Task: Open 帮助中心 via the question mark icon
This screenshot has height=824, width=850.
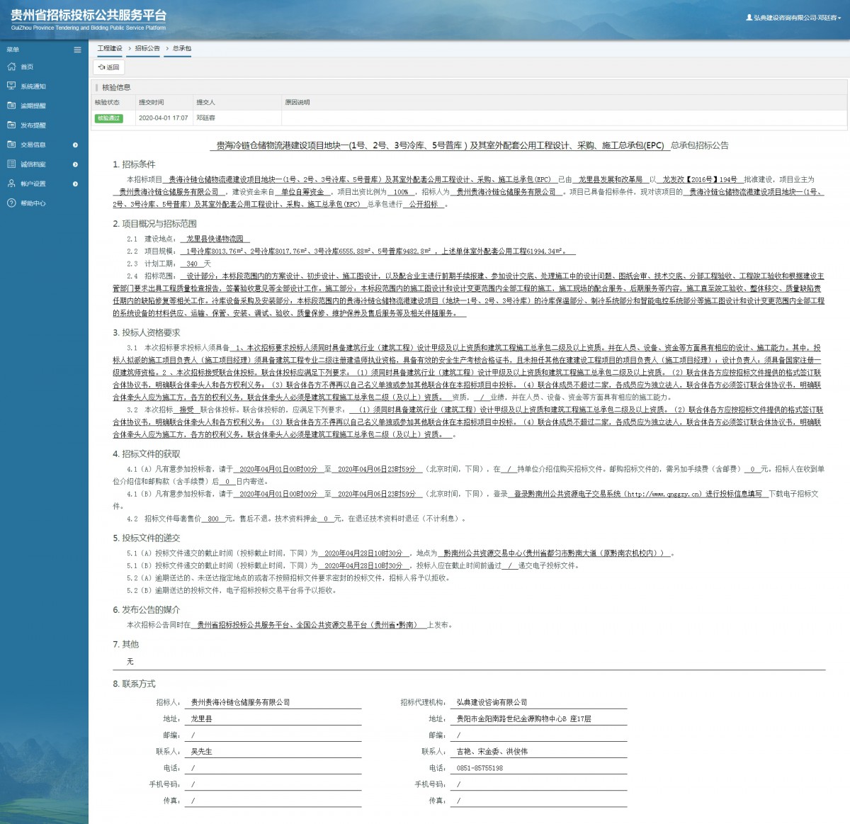Action: coord(11,203)
